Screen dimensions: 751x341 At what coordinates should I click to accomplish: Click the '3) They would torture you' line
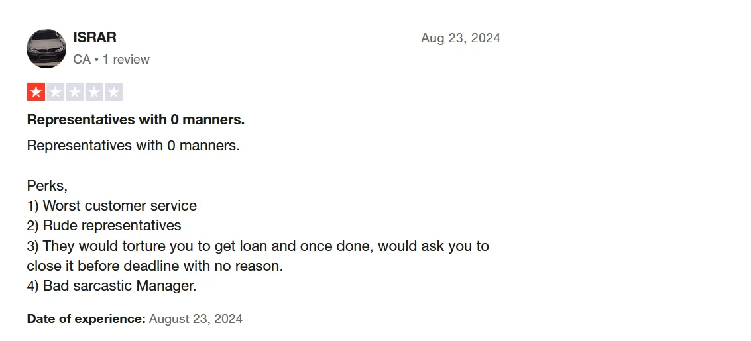coord(258,246)
